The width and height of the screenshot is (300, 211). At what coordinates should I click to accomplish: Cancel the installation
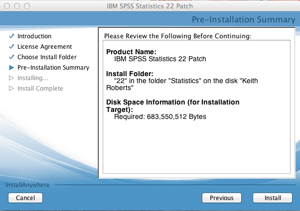pyautogui.click(x=25, y=198)
